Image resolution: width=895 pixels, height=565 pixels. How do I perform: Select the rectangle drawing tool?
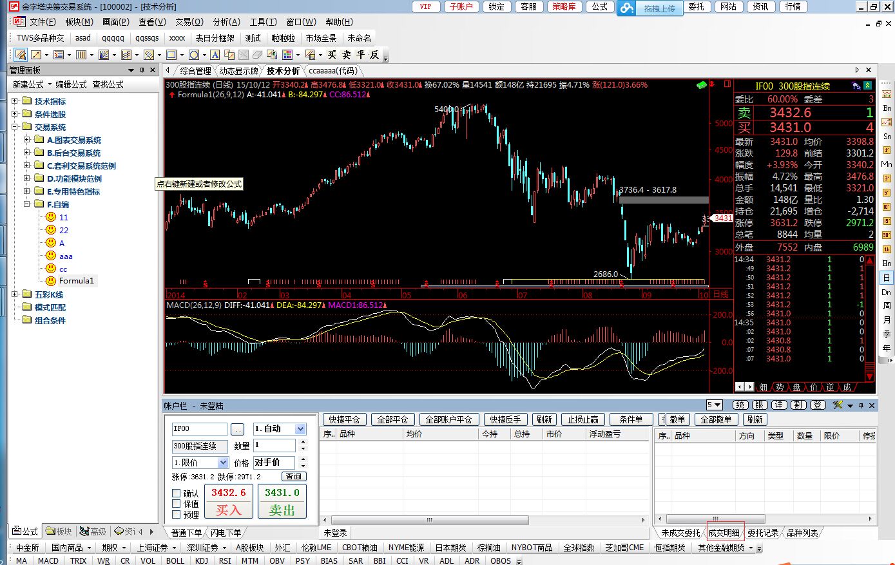click(x=171, y=55)
